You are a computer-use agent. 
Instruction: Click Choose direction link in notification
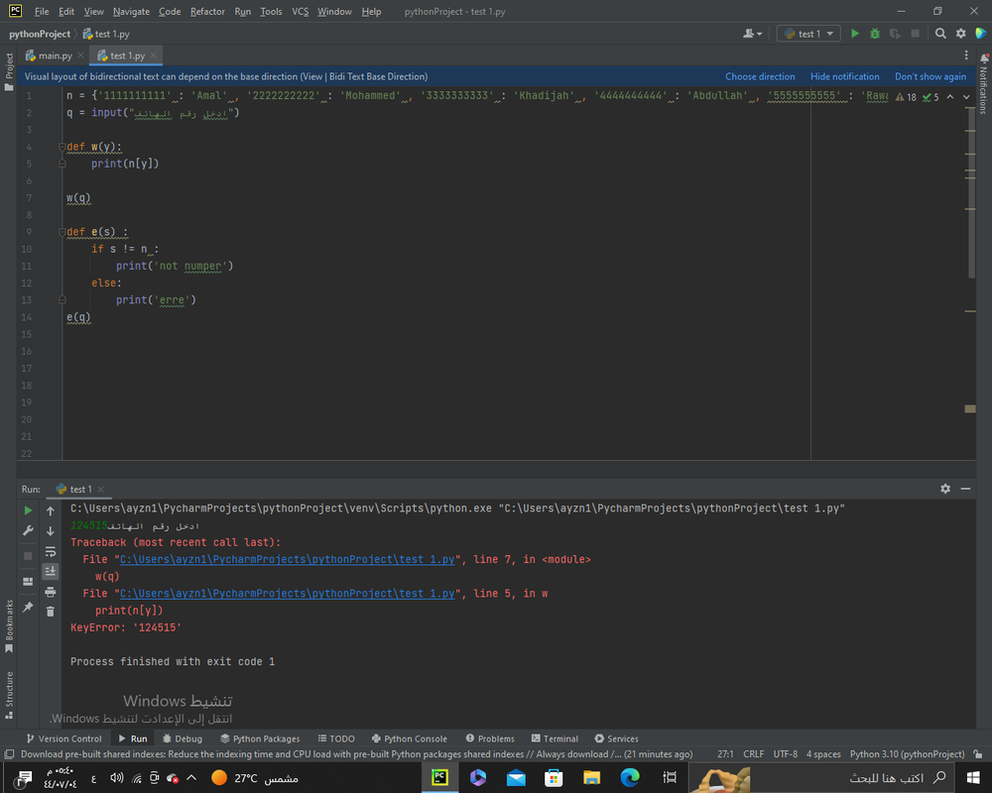coord(760,76)
